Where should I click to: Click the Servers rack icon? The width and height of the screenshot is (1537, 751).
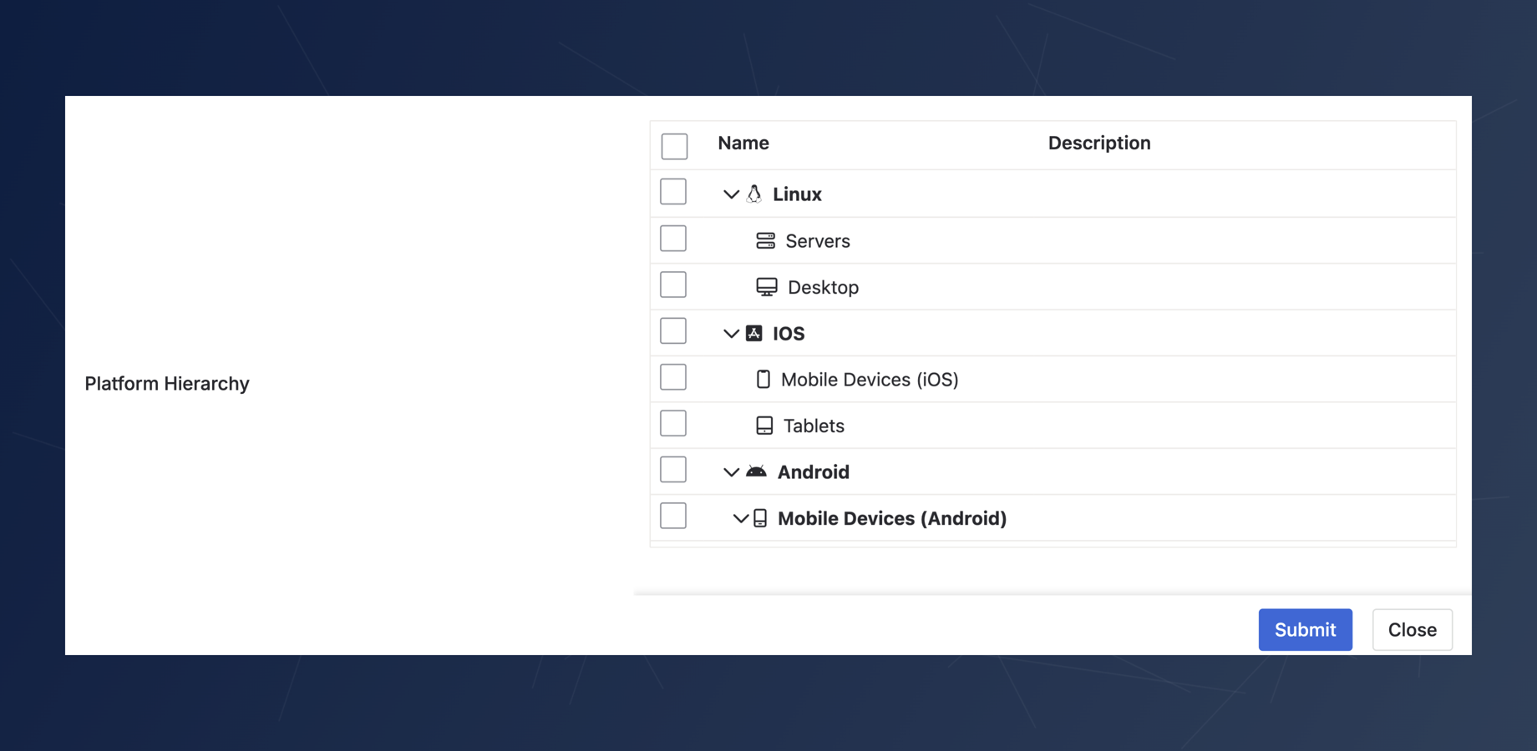(766, 240)
